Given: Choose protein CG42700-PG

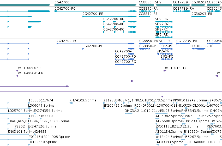Looking at the screenshot, I should pos(125,64).
